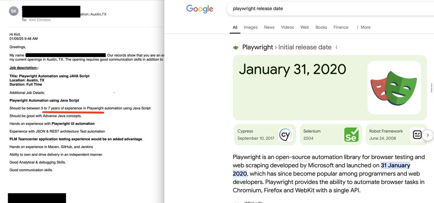Image resolution: width=434 pixels, height=203 pixels.
Task: Open the three-dot options next to Initial release date
Action: point(337,47)
